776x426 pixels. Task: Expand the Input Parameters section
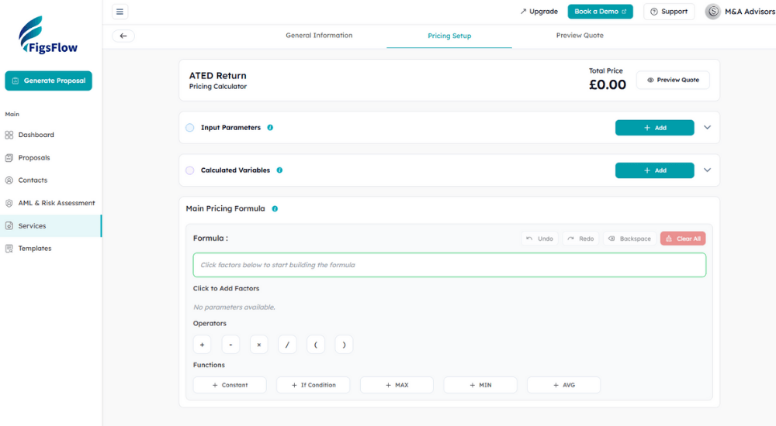pos(707,128)
